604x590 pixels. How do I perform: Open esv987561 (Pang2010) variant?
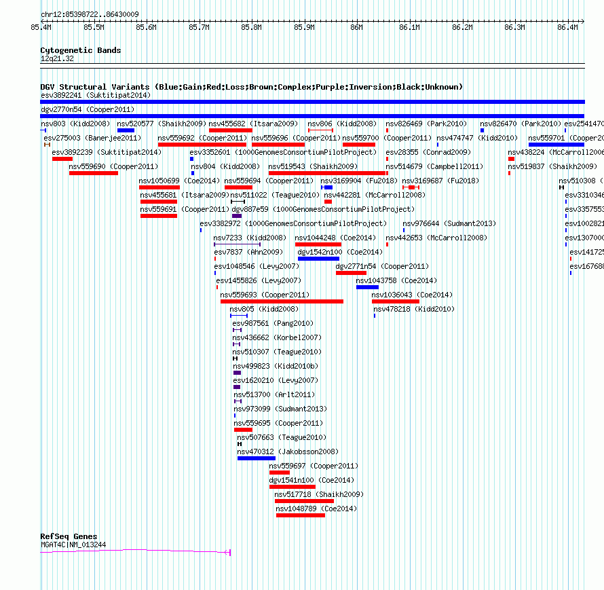(x=273, y=323)
